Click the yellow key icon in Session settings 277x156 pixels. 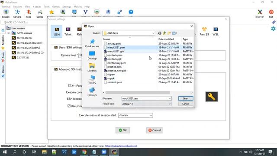tap(212, 97)
